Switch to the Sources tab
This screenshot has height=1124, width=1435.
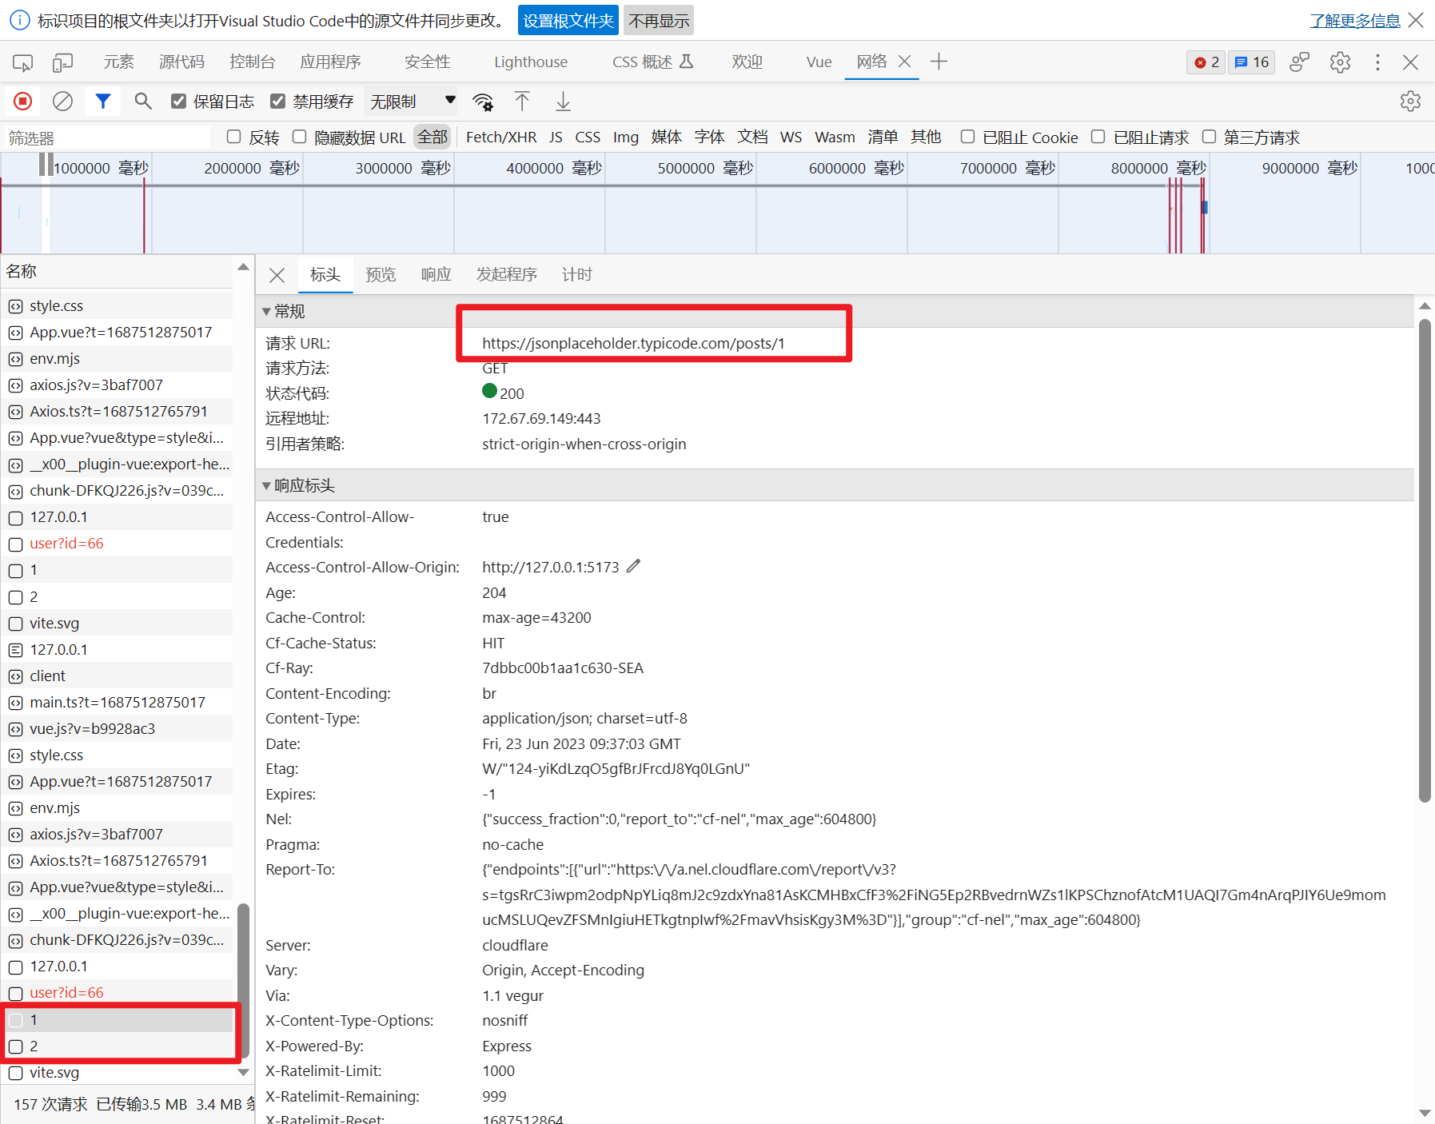[181, 62]
